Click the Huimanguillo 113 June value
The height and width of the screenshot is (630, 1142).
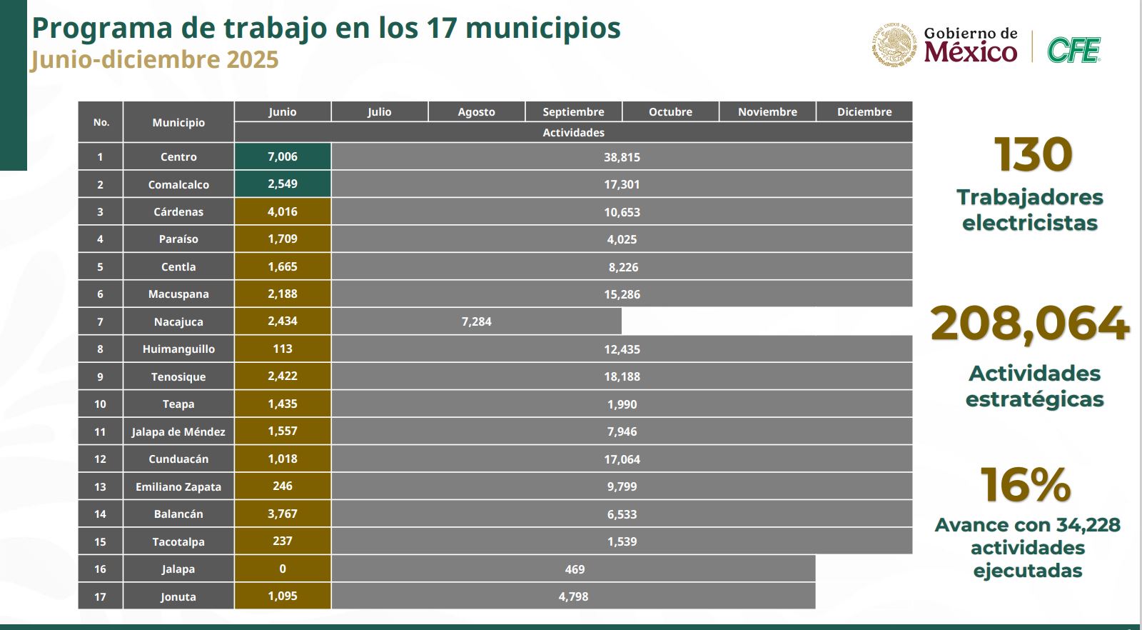point(283,349)
